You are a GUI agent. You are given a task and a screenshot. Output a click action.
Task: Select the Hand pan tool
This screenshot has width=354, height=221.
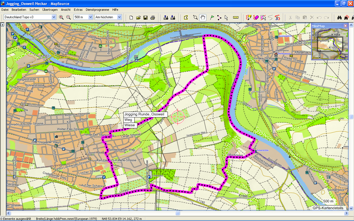pyautogui.click(x=203, y=17)
